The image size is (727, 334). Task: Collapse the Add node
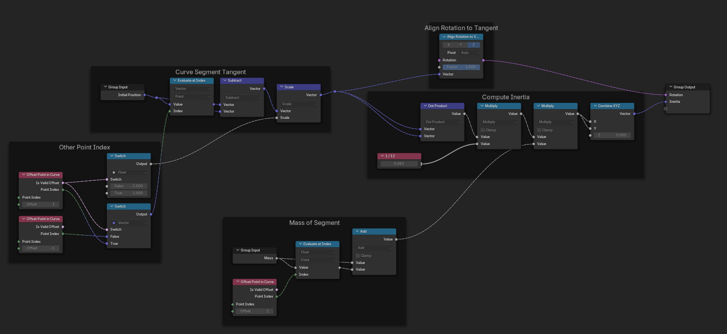357,232
